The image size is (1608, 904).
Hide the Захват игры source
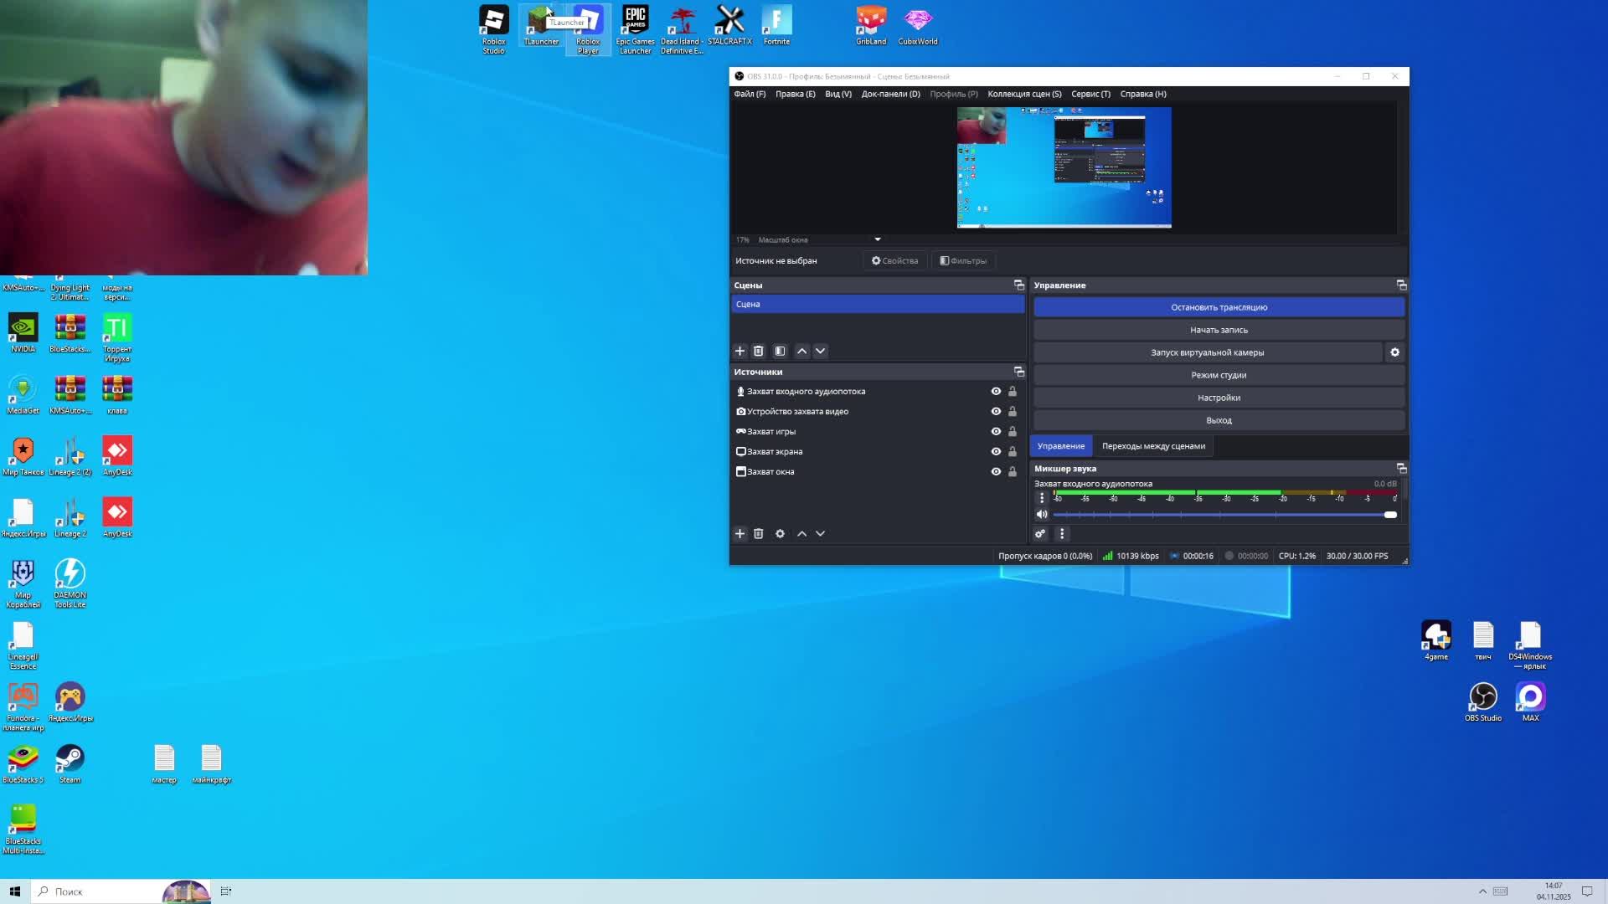[996, 432]
